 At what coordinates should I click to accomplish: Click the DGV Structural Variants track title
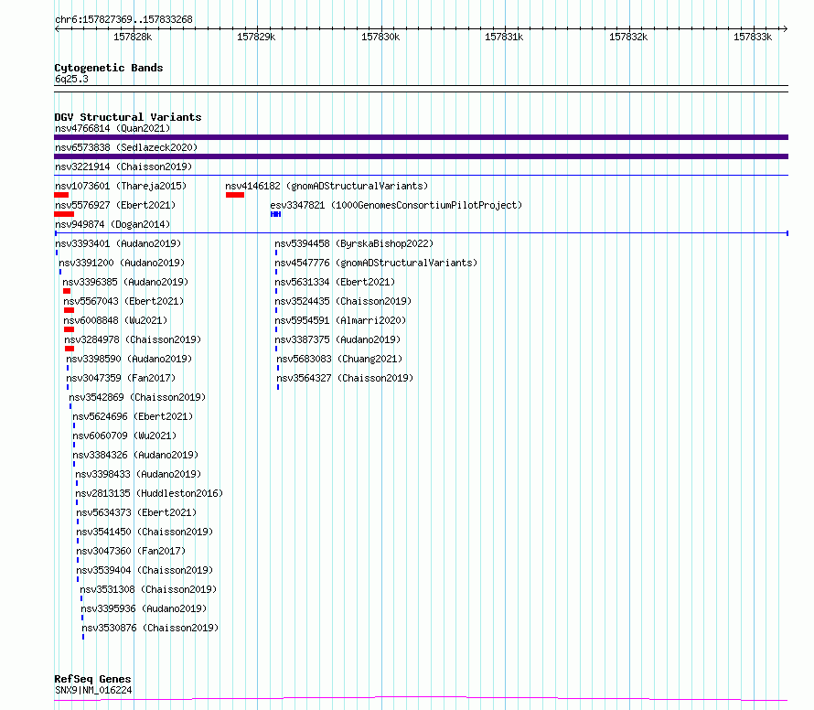click(x=128, y=117)
